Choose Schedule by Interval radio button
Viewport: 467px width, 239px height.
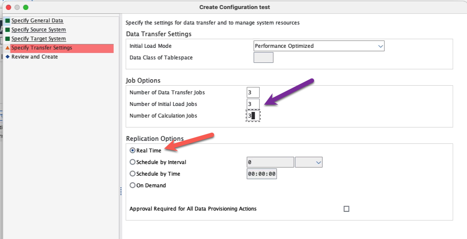click(133, 162)
